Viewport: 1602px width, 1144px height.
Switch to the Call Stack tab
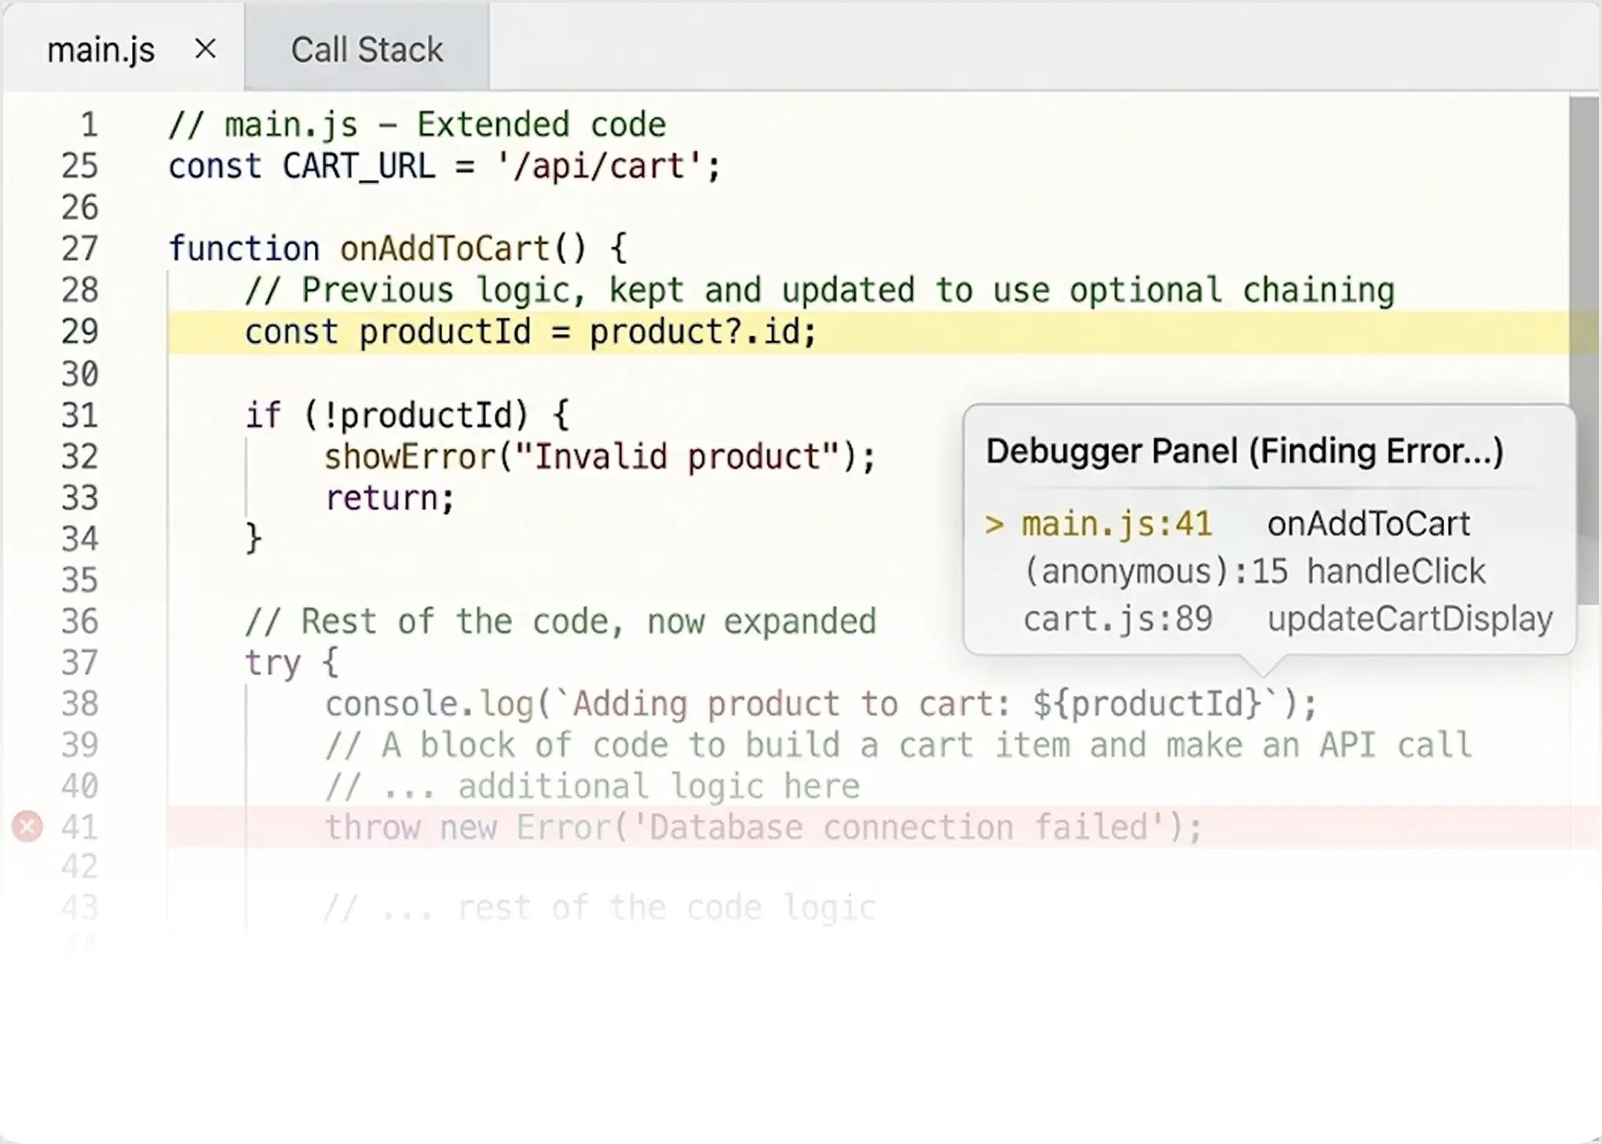[367, 49]
